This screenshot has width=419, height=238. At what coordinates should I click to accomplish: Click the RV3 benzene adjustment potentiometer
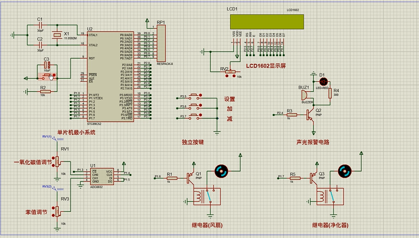click(58, 210)
